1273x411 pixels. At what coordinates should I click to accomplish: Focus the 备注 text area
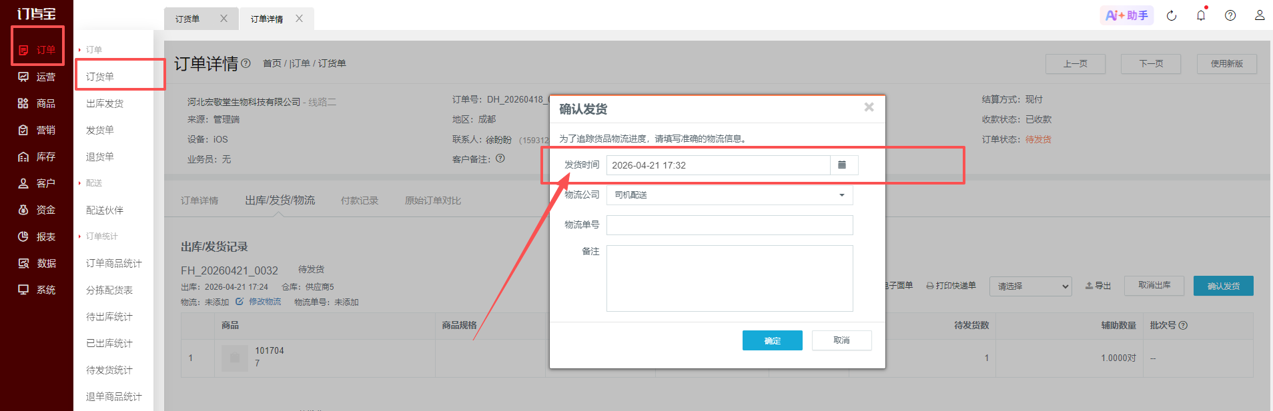(729, 278)
